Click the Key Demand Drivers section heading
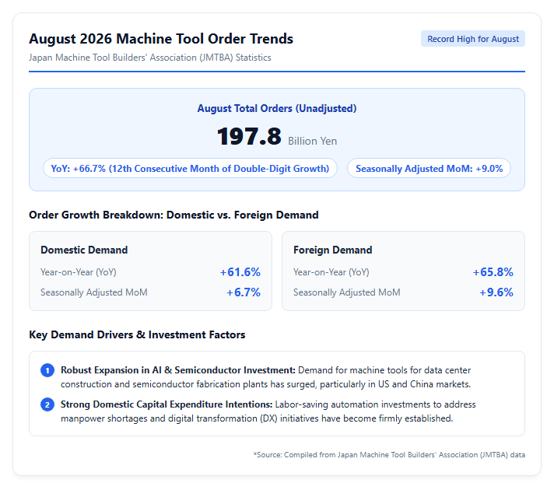The width and height of the screenshot is (554, 490). 137,334
